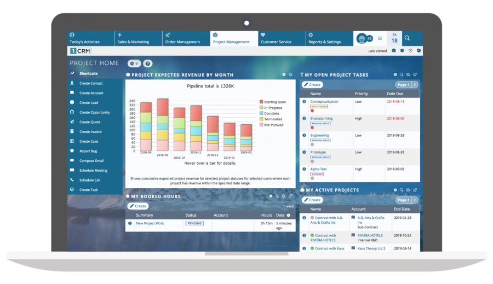
Task: Go to Customer Service tab
Action: point(282,38)
